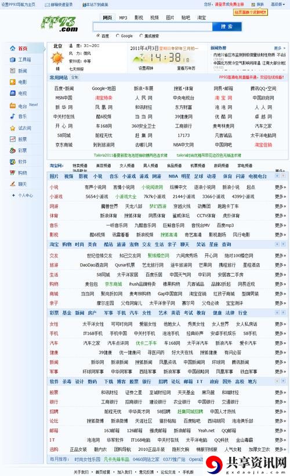Viewport: 290px width, 476px height.
Task: Click the 音乐 music note sidebar icon
Action: click(13, 116)
